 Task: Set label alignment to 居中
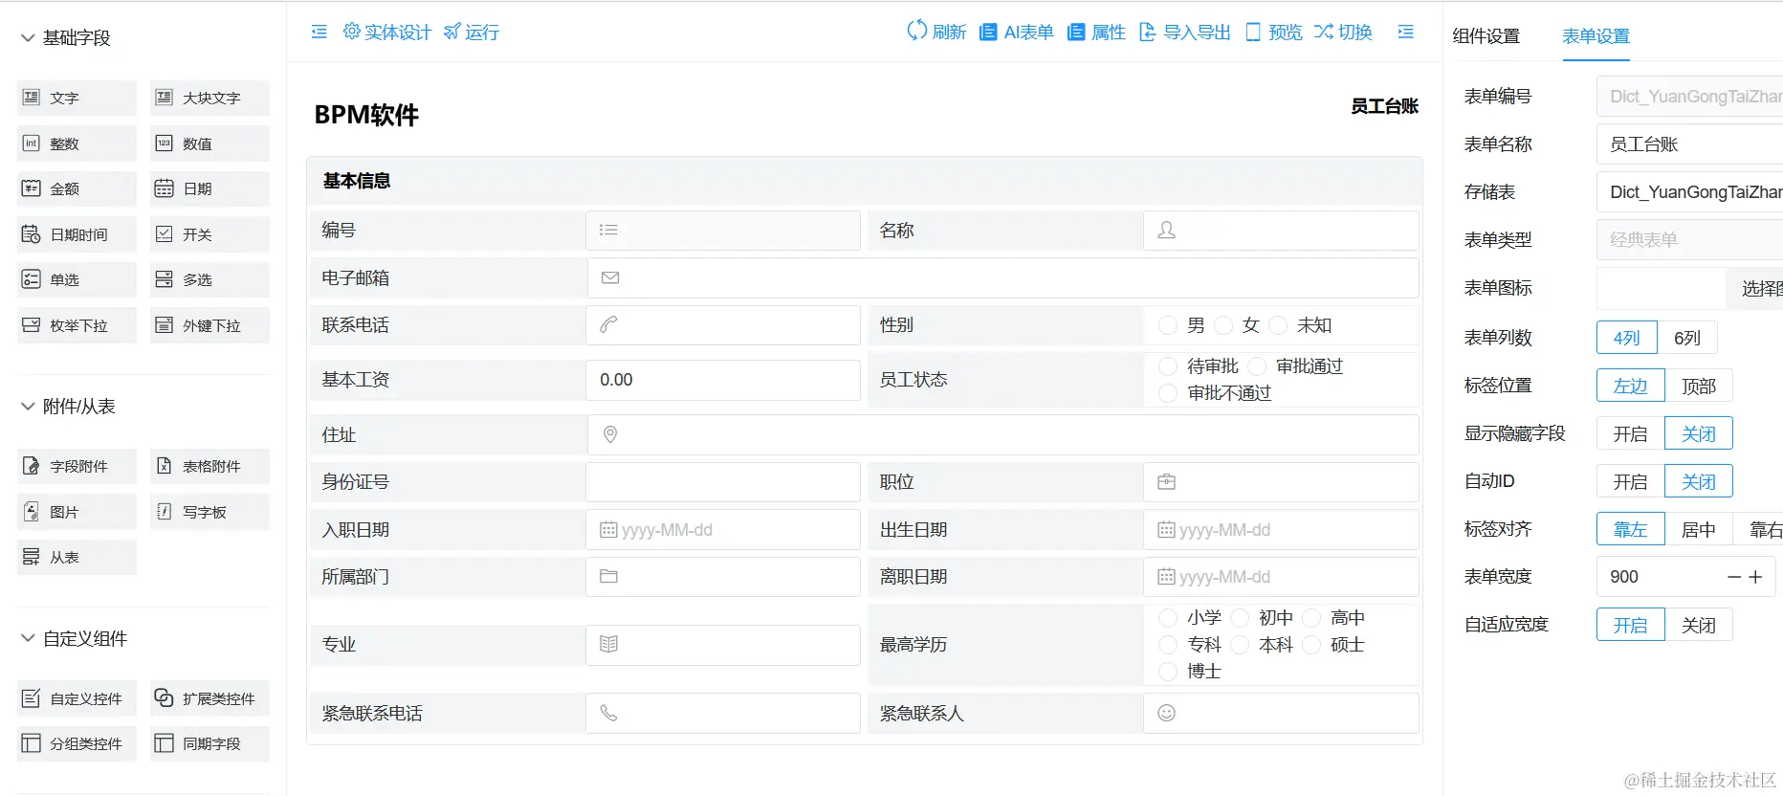coord(1699,529)
